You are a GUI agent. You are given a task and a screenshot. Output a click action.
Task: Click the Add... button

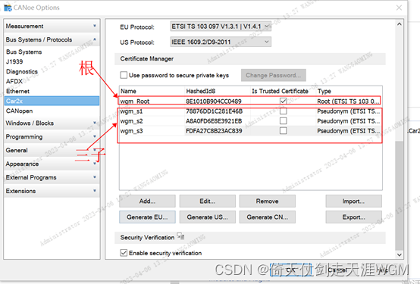pyautogui.click(x=147, y=201)
